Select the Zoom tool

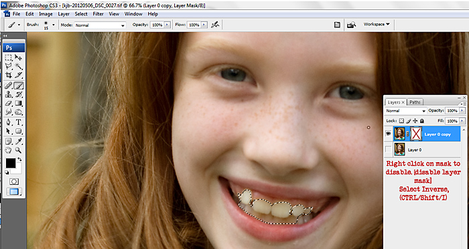click(x=19, y=150)
